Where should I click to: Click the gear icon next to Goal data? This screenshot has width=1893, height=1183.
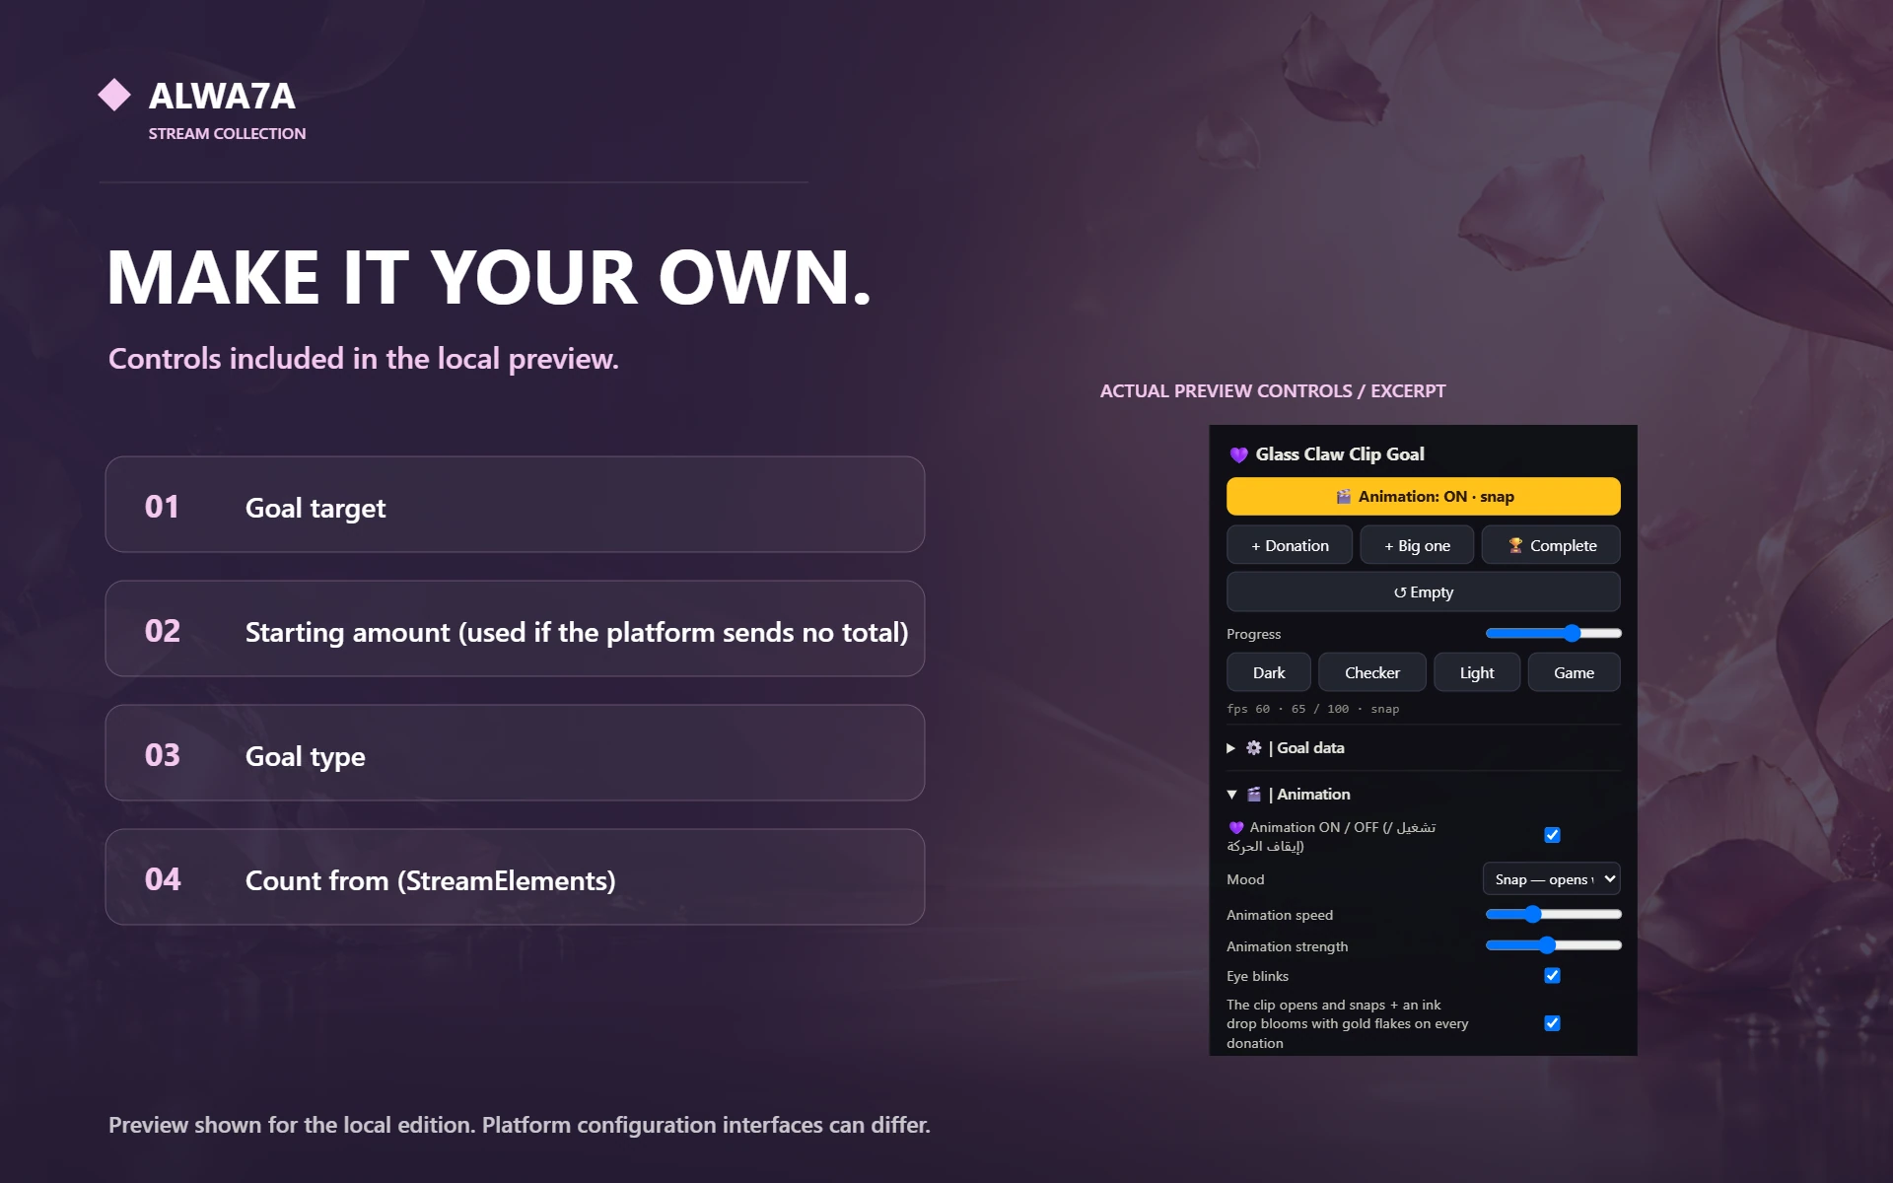click(1253, 747)
